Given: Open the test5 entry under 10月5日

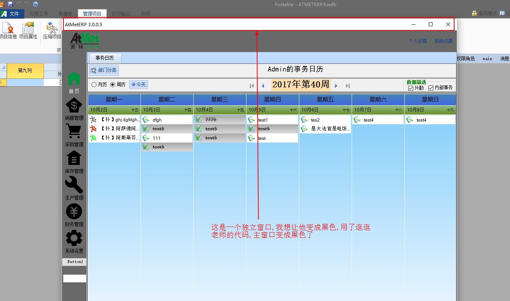Looking at the screenshot, I should 273,129.
